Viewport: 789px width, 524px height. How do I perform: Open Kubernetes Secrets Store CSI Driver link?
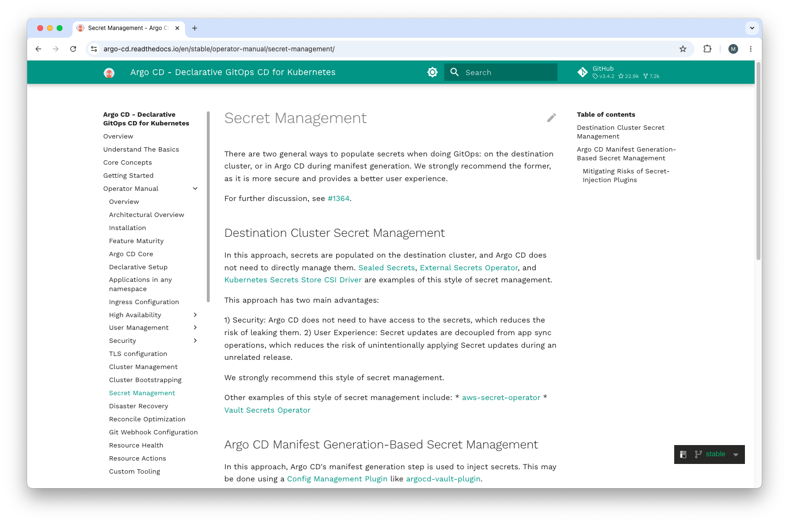point(293,280)
